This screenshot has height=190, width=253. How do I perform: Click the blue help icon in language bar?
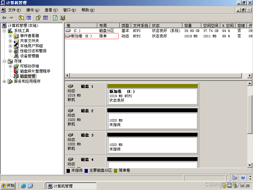click(243, 178)
